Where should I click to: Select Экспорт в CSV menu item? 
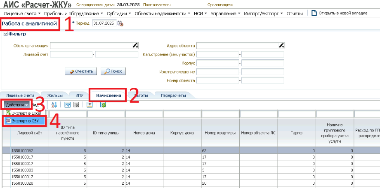pyautogui.click(x=25, y=120)
